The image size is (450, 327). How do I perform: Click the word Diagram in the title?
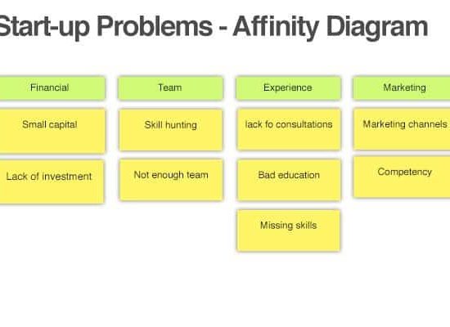tap(377, 27)
